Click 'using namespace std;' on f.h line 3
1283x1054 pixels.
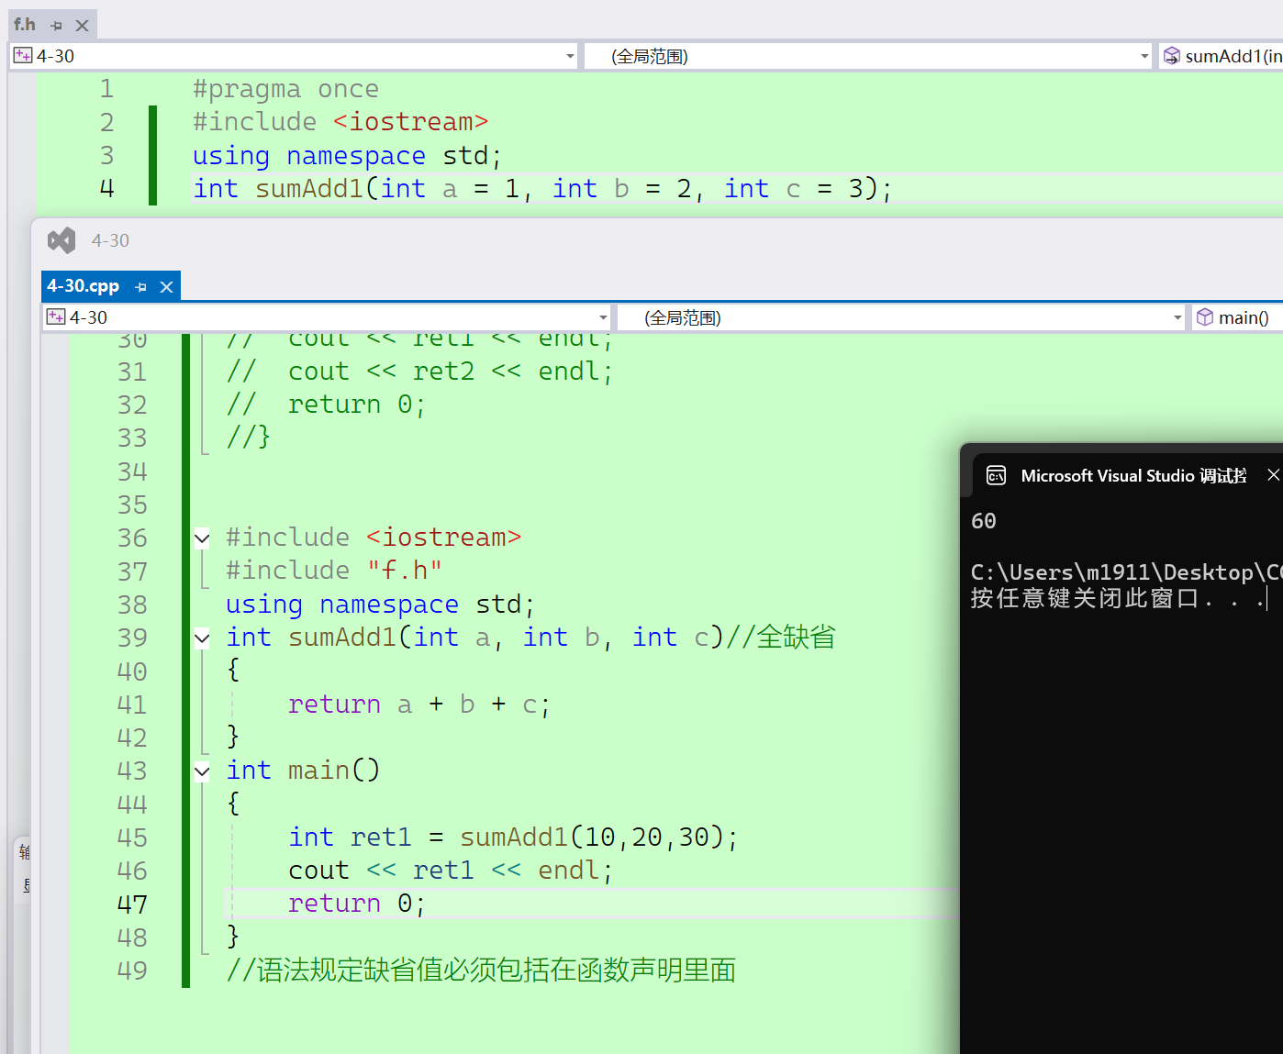tap(347, 156)
